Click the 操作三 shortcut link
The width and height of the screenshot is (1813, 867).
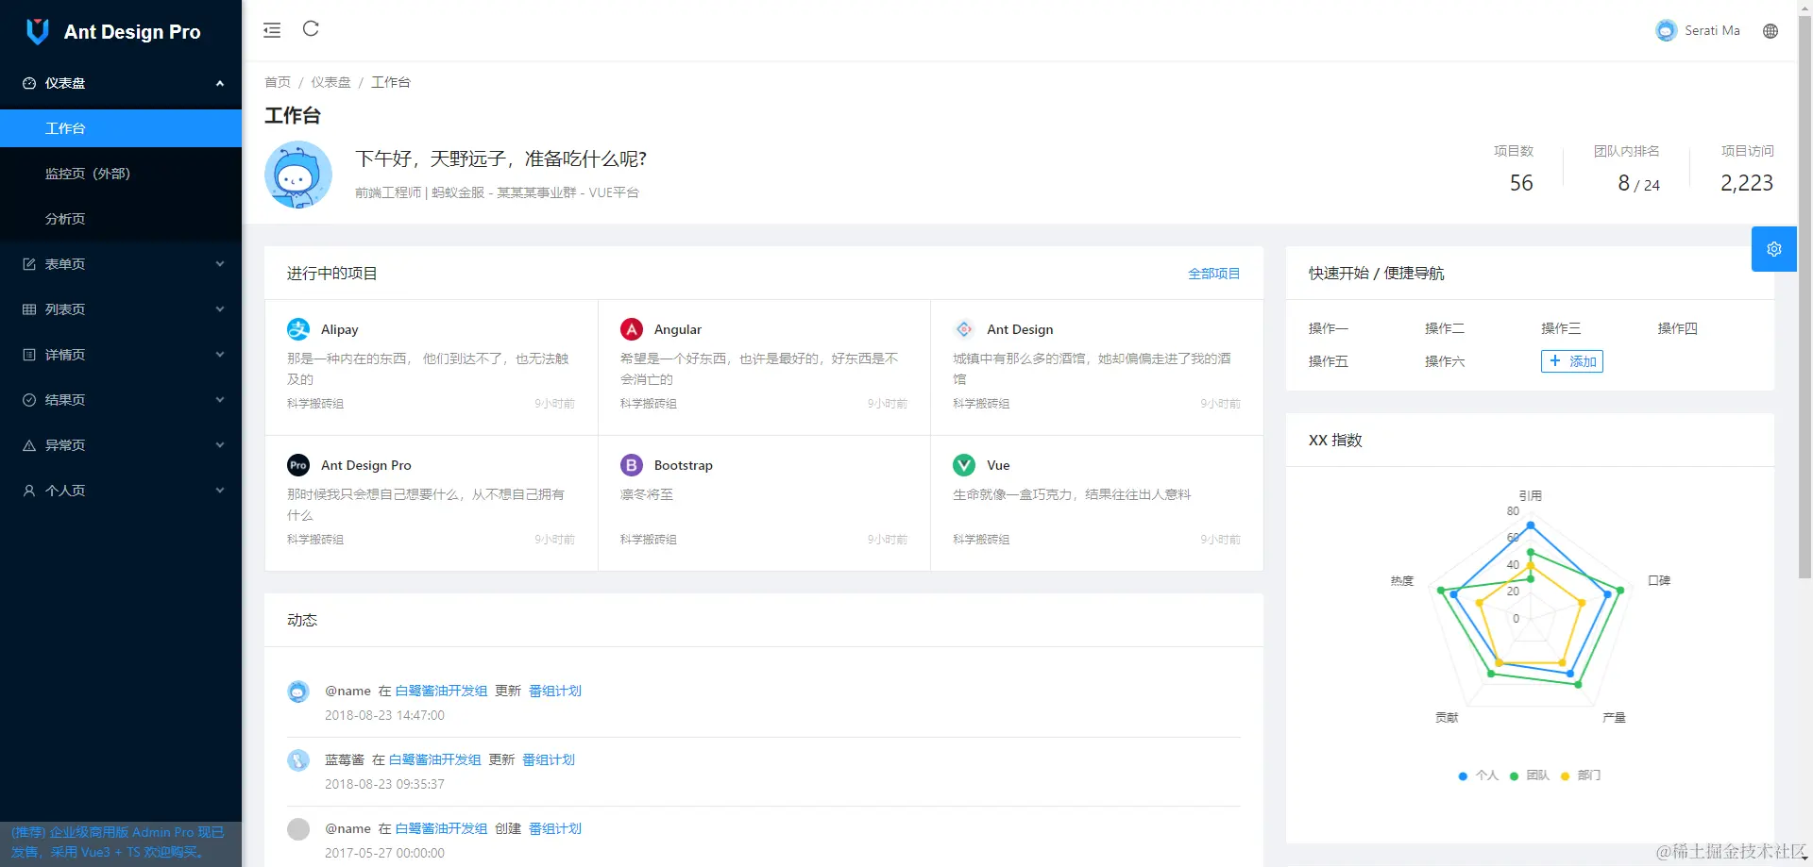point(1561,328)
